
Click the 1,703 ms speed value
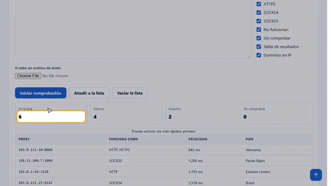coord(195,172)
